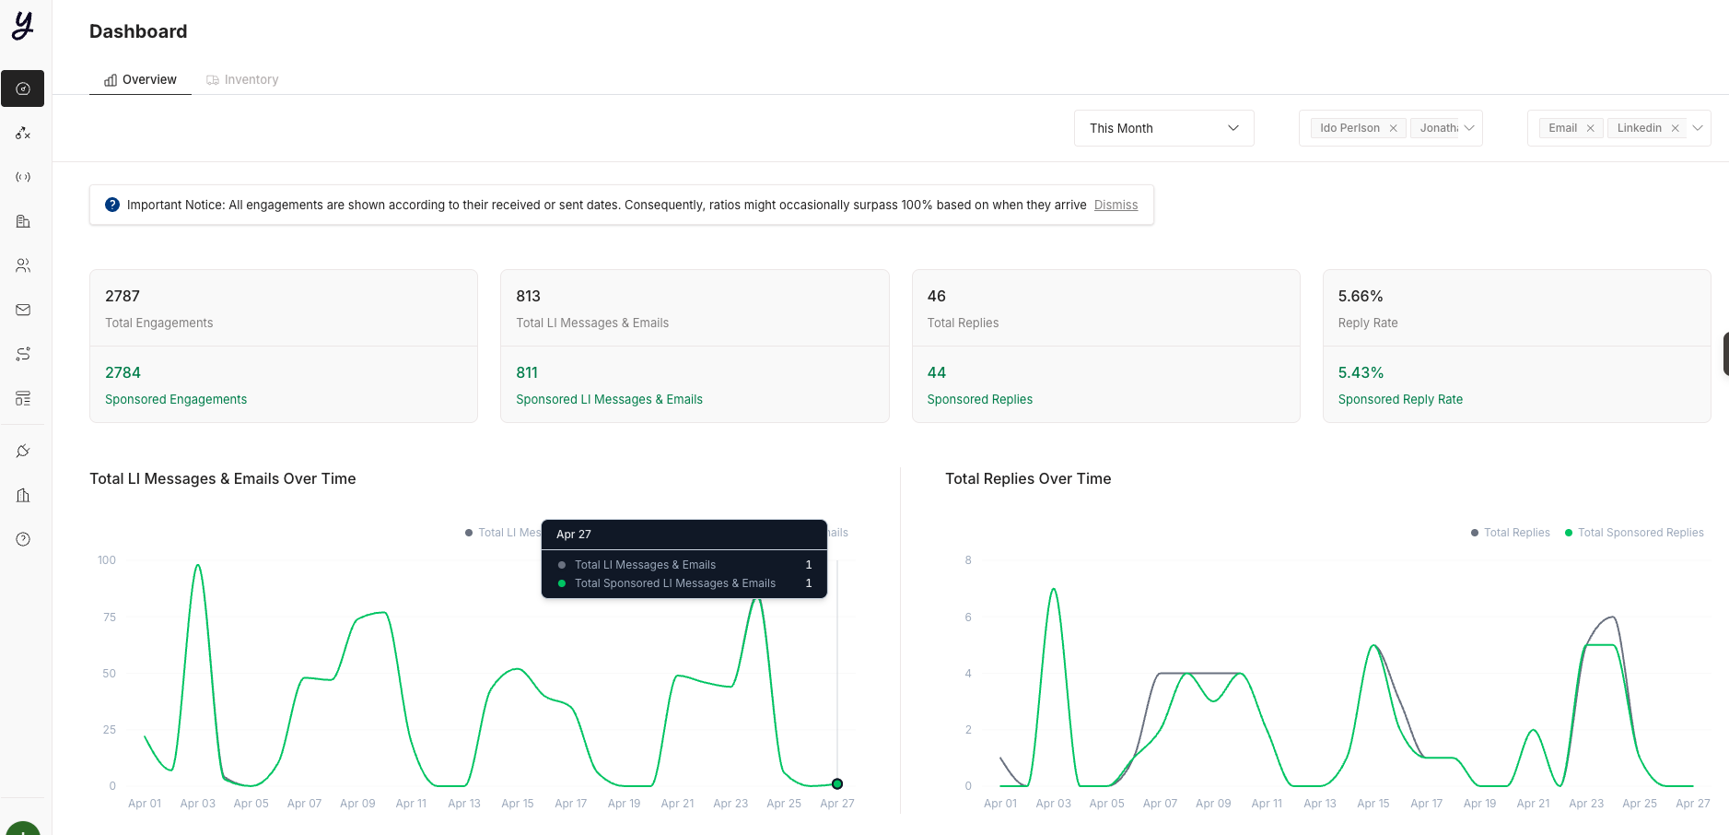Dismiss the important notice banner
This screenshot has height=835, width=1729.
pyautogui.click(x=1116, y=205)
